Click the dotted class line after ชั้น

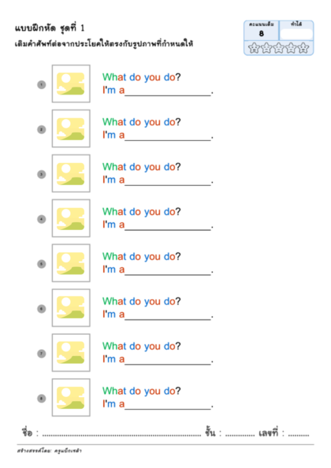tap(240, 435)
